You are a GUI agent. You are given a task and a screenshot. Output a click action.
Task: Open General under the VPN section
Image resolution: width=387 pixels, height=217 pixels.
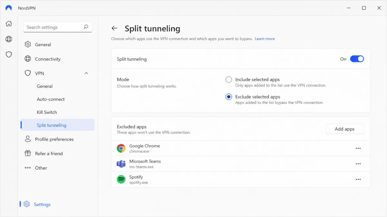(x=45, y=86)
